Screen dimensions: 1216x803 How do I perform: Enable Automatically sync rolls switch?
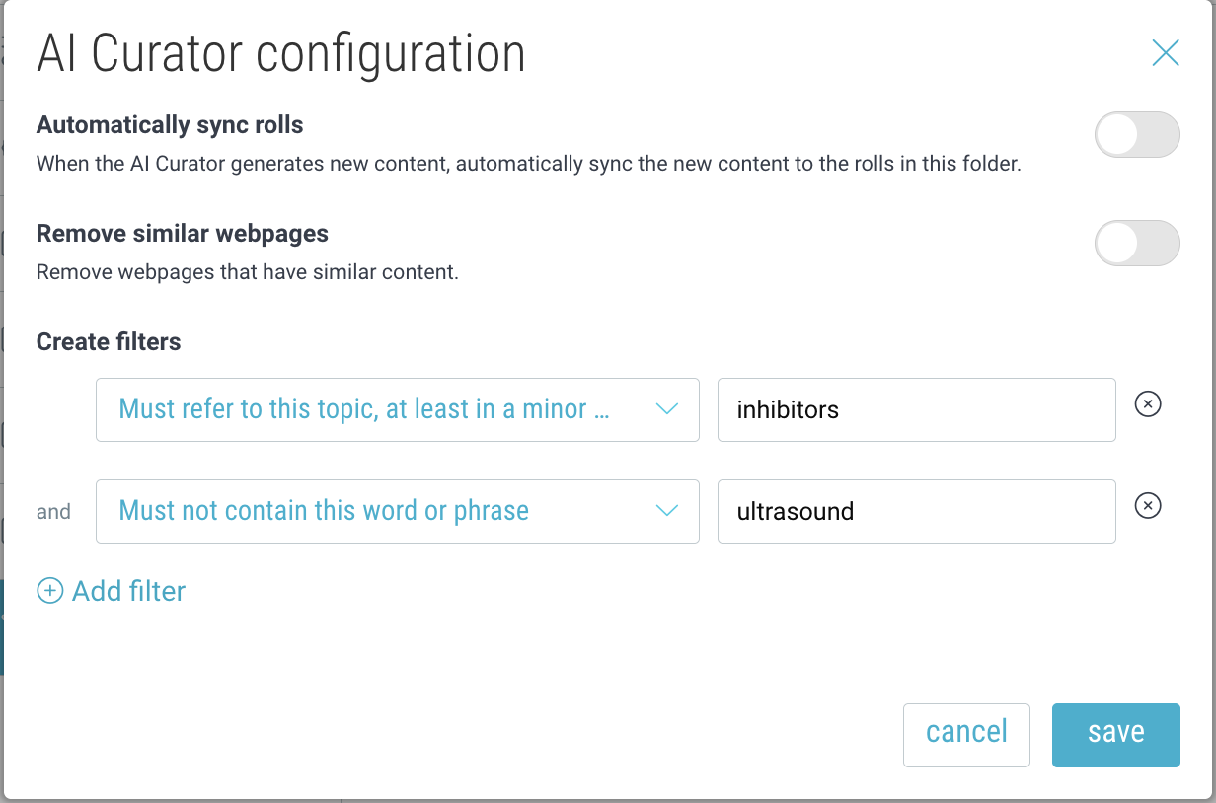[1137, 135]
